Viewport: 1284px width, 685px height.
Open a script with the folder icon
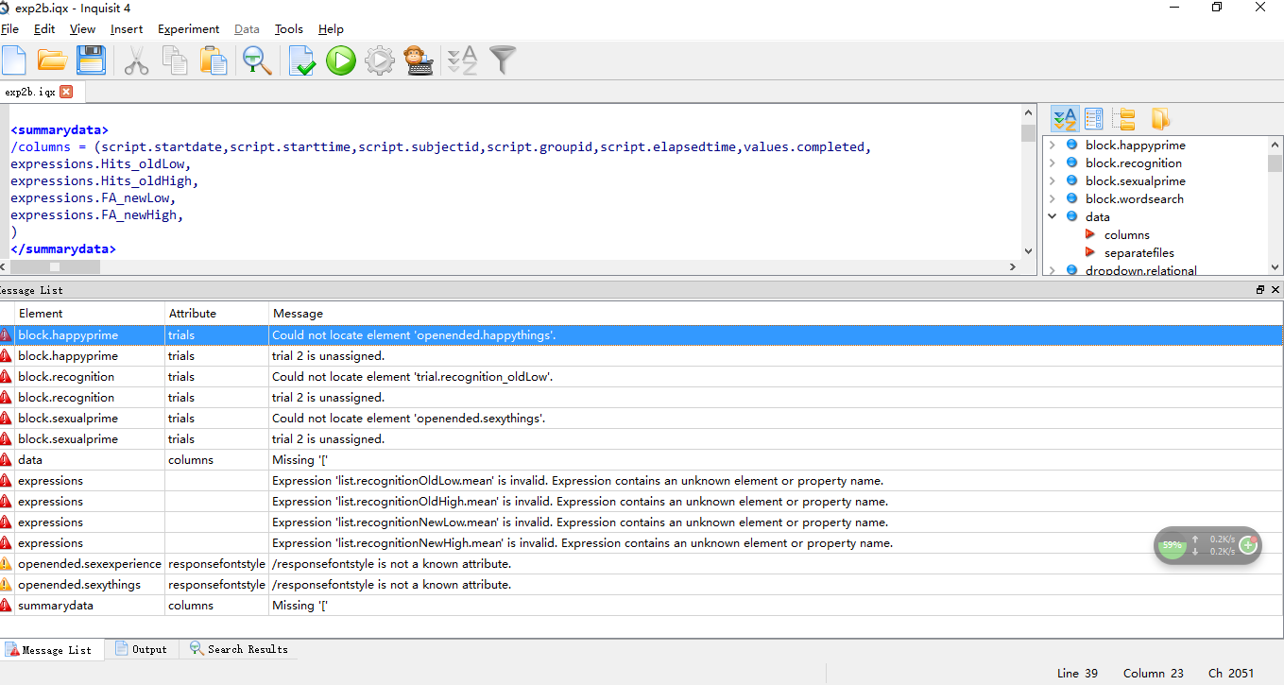click(x=52, y=60)
